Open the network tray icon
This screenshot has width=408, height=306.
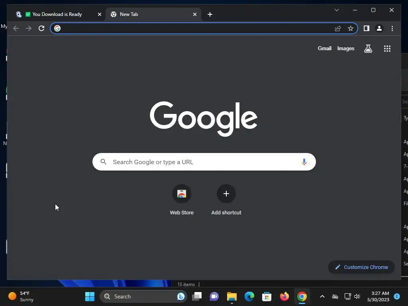click(x=347, y=296)
